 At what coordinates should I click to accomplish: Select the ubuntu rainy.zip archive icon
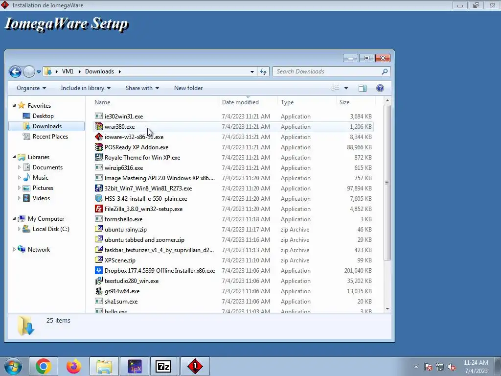coord(99,229)
